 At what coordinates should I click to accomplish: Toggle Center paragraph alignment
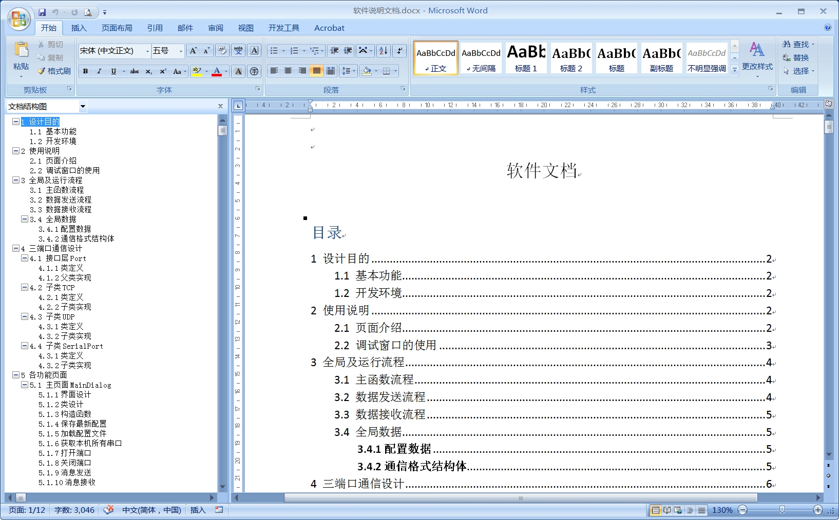pyautogui.click(x=288, y=71)
